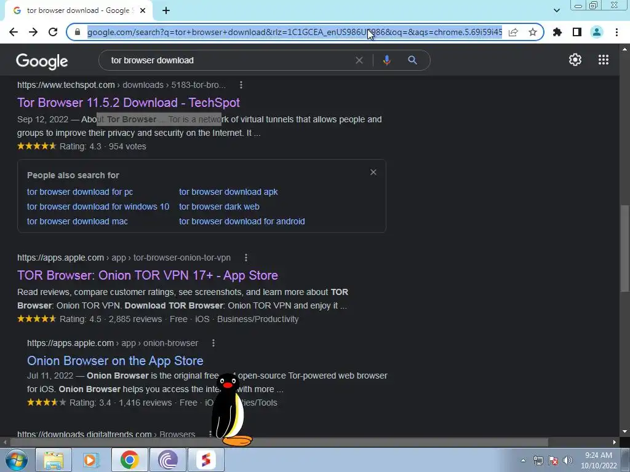The width and height of the screenshot is (630, 472).
Task: Start voice search with microphone
Action: tap(386, 60)
